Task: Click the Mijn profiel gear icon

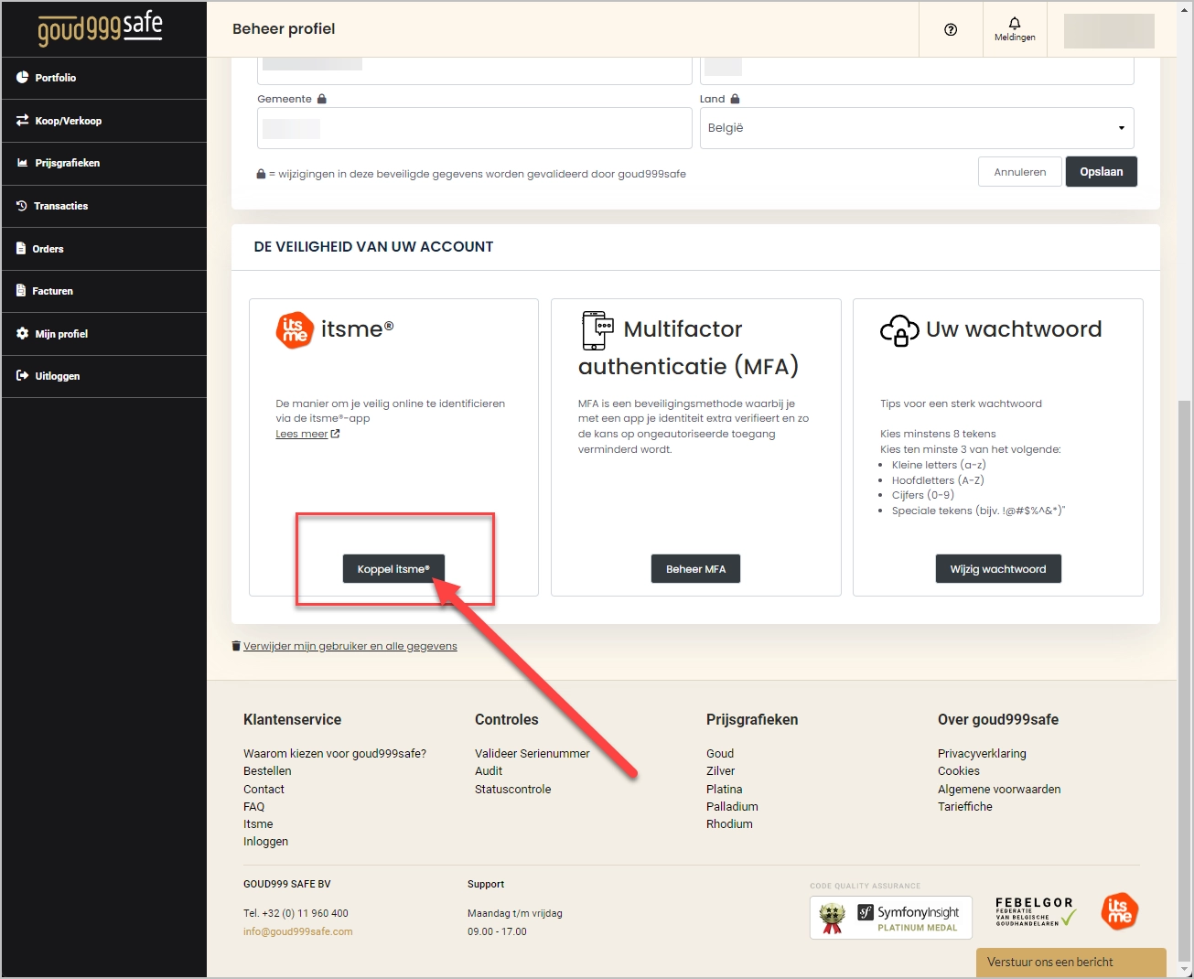Action: pyautogui.click(x=22, y=333)
